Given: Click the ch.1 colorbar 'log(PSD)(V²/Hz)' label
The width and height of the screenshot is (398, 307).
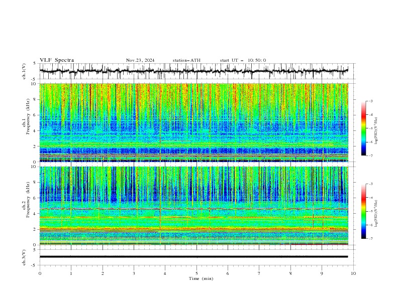Looking at the screenshot, I should click(376, 131).
